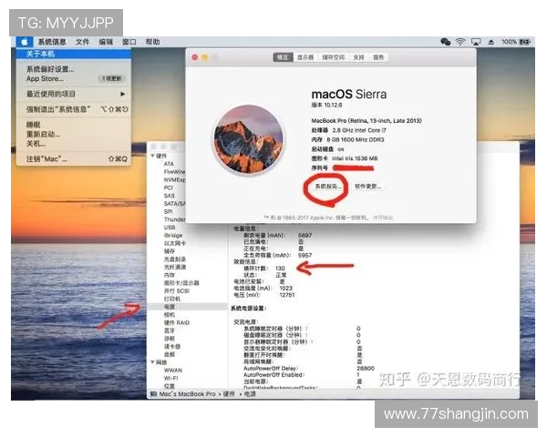Open the Wi-Fi status icon in the menu bar
547x437 pixels.
[x=460, y=42]
